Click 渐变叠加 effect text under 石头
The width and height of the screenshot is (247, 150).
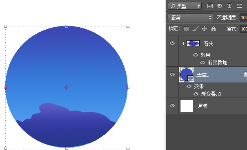click(217, 63)
